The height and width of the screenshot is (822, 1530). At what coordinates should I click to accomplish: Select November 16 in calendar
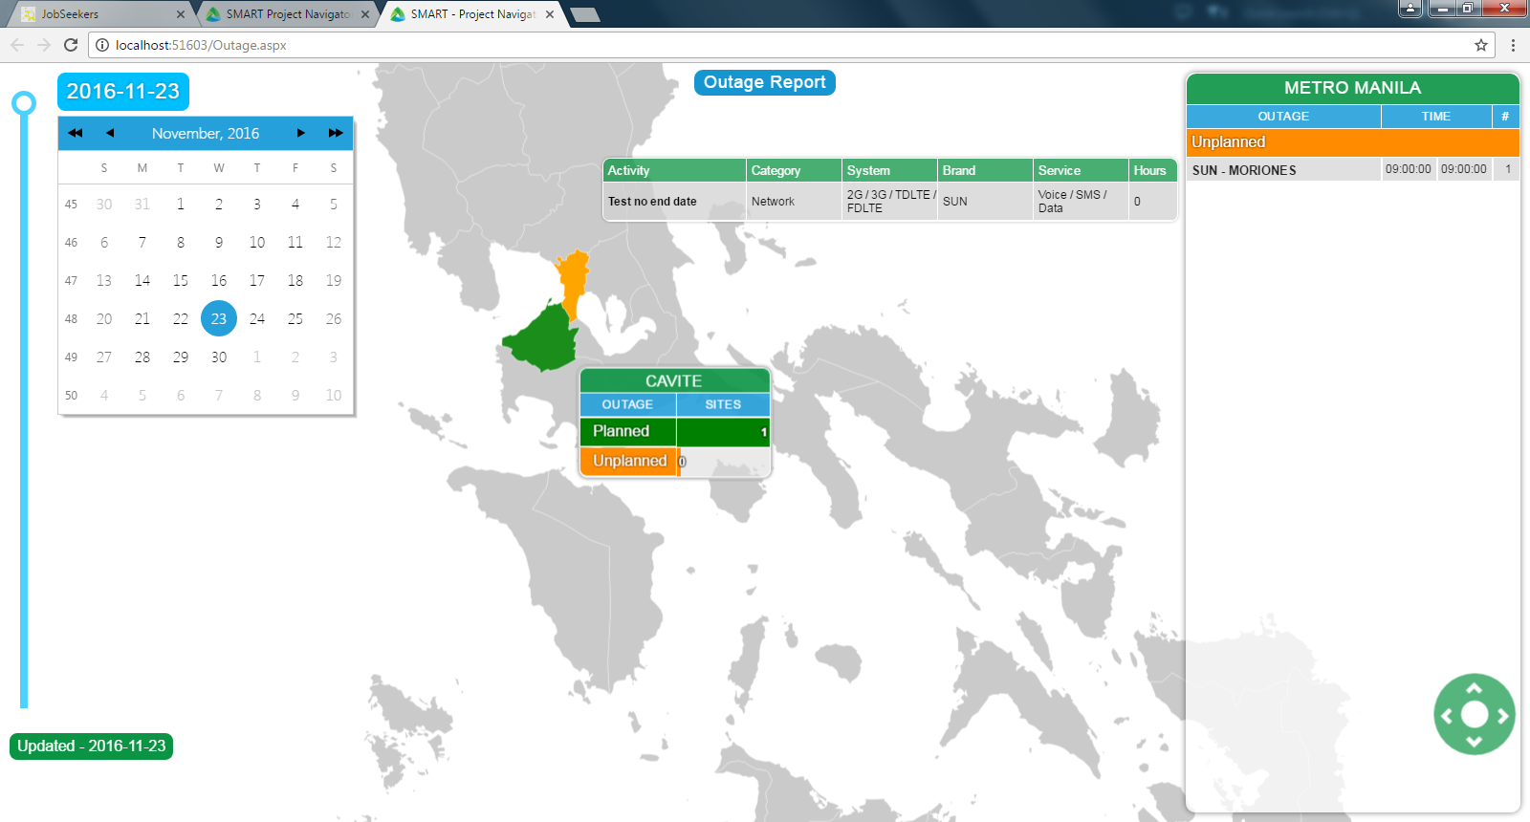[x=219, y=280]
